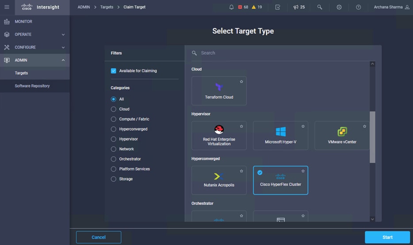Open the requests task list icon

278,7
